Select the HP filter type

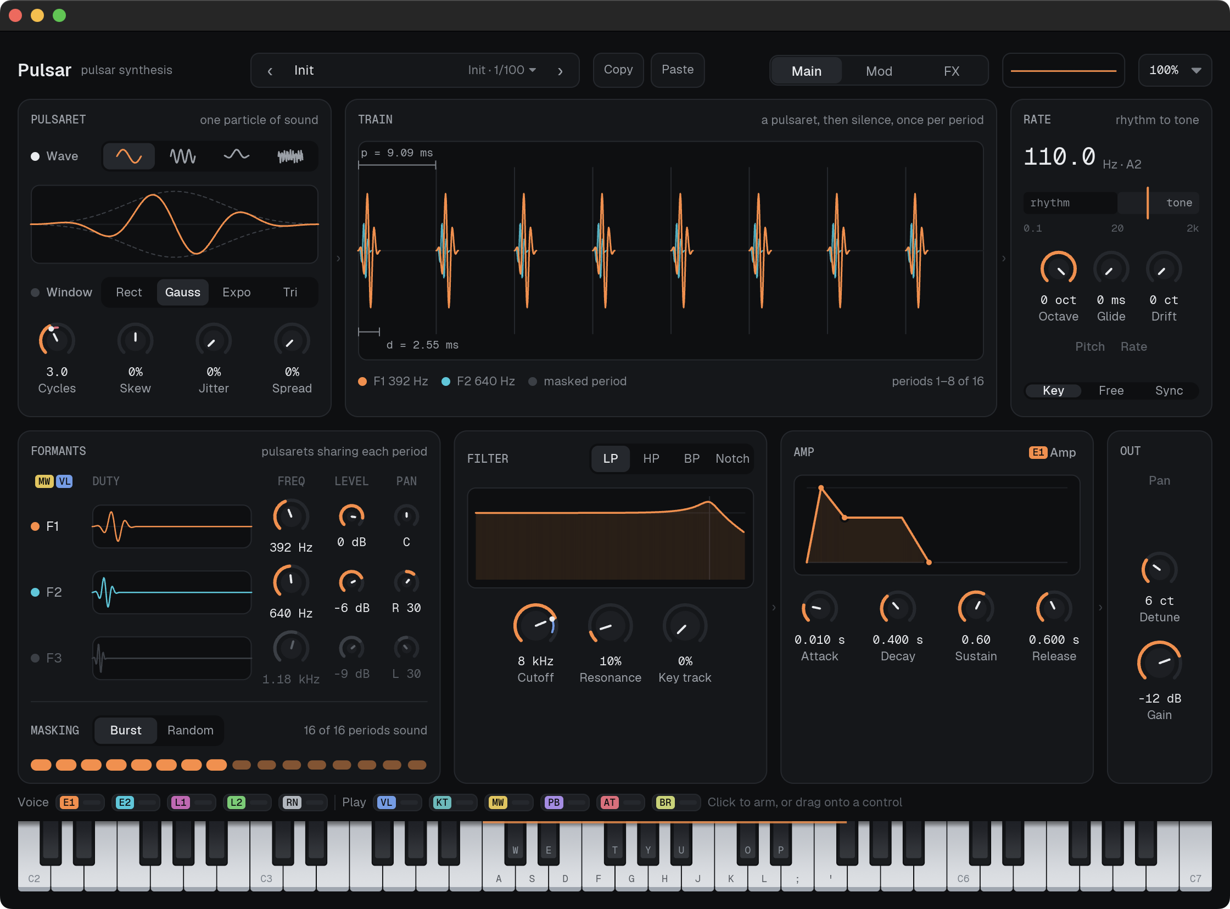coord(651,458)
